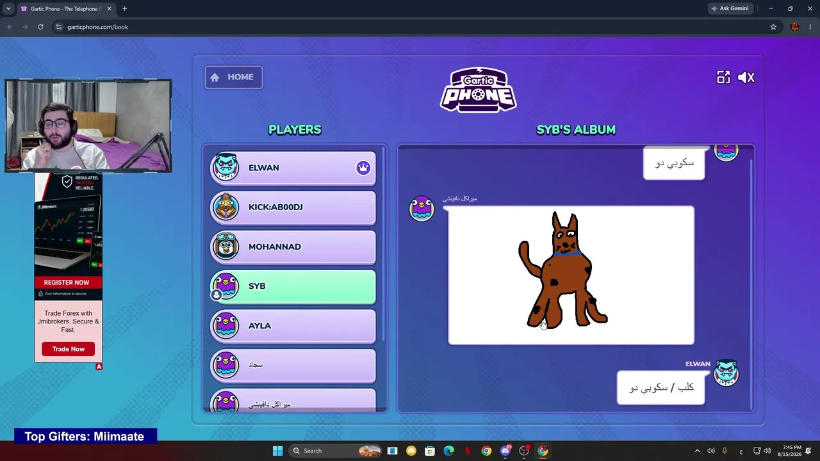
Task: Select player سجاد in players list
Action: coord(293,366)
